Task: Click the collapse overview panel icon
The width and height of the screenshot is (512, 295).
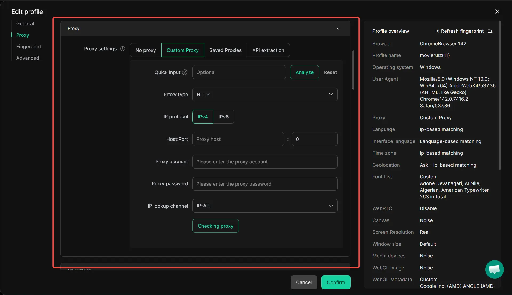Action: click(490, 31)
